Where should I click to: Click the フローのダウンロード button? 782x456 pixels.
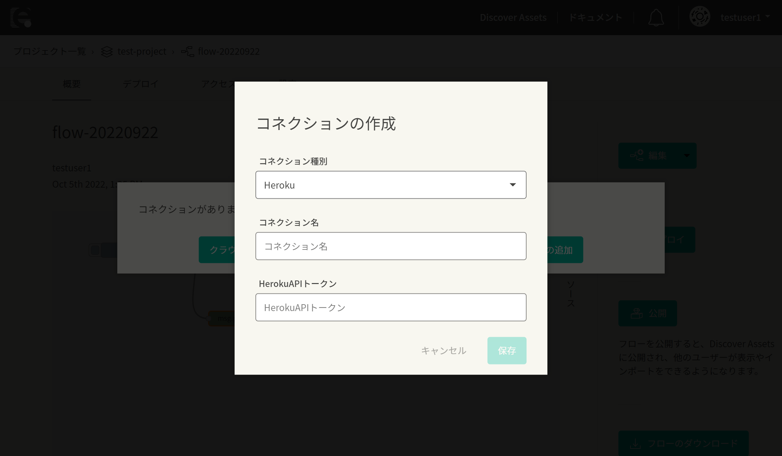(684, 443)
